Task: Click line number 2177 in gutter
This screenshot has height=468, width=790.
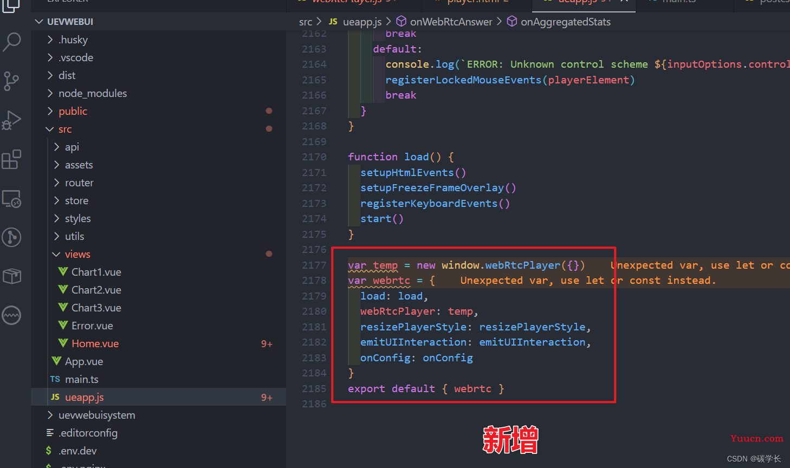Action: click(314, 265)
